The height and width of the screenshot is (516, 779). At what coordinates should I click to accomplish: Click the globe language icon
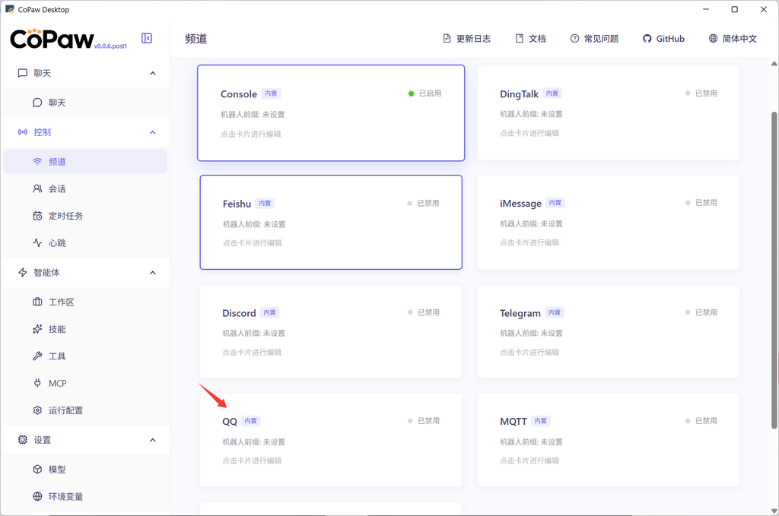[x=713, y=39]
